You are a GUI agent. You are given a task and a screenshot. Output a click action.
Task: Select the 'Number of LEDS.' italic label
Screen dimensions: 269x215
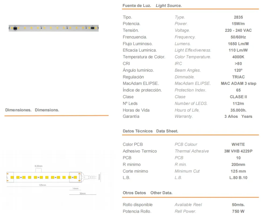[x=191, y=103]
